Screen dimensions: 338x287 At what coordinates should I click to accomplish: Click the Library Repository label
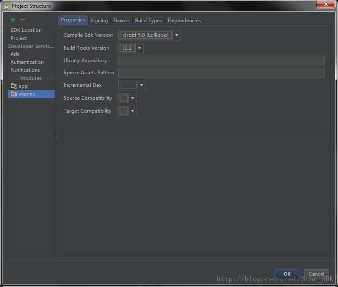tap(85, 61)
